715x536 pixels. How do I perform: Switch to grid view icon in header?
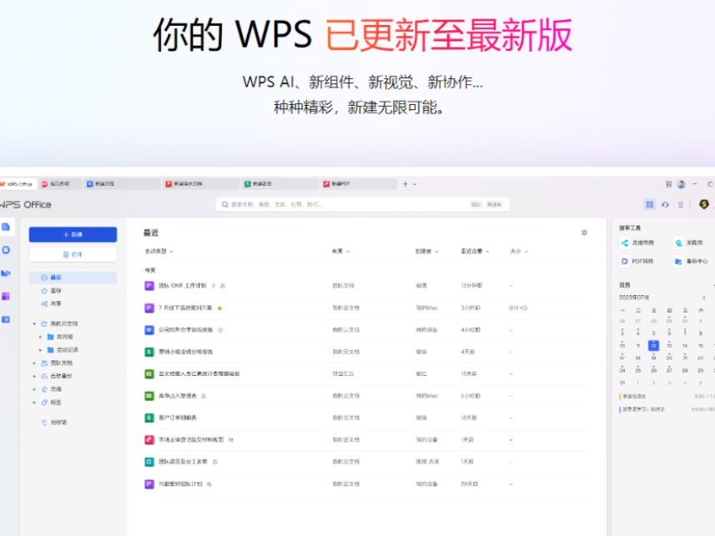coord(650,204)
